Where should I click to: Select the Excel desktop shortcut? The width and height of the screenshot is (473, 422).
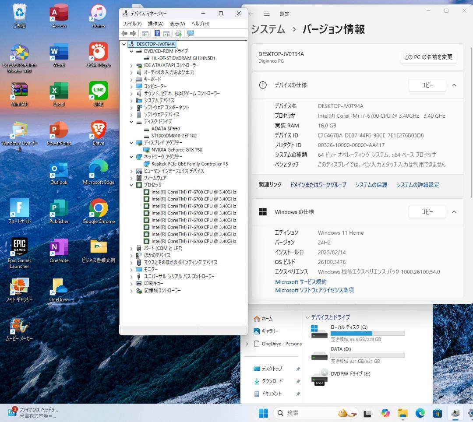click(x=59, y=95)
